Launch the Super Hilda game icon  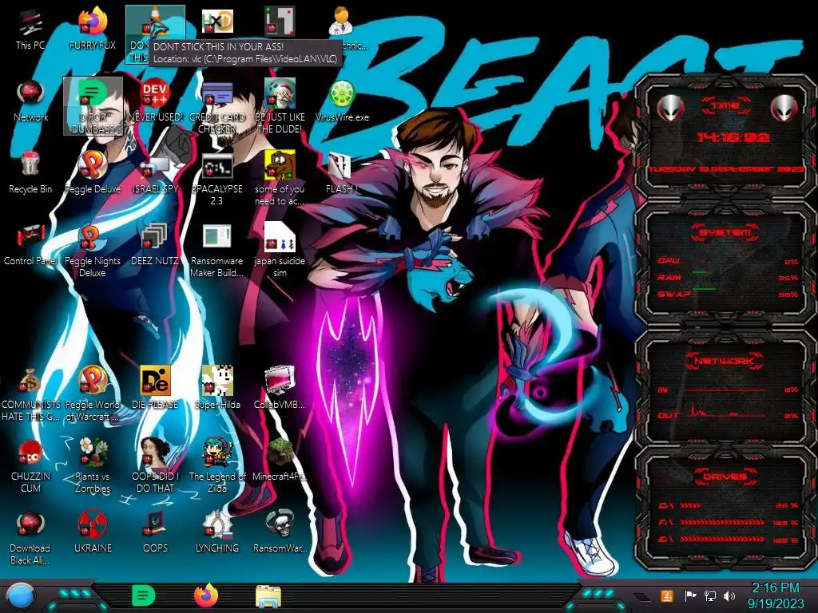point(217,389)
